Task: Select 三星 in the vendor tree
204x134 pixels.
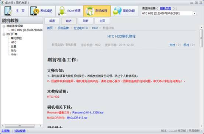Action: coord(13,46)
